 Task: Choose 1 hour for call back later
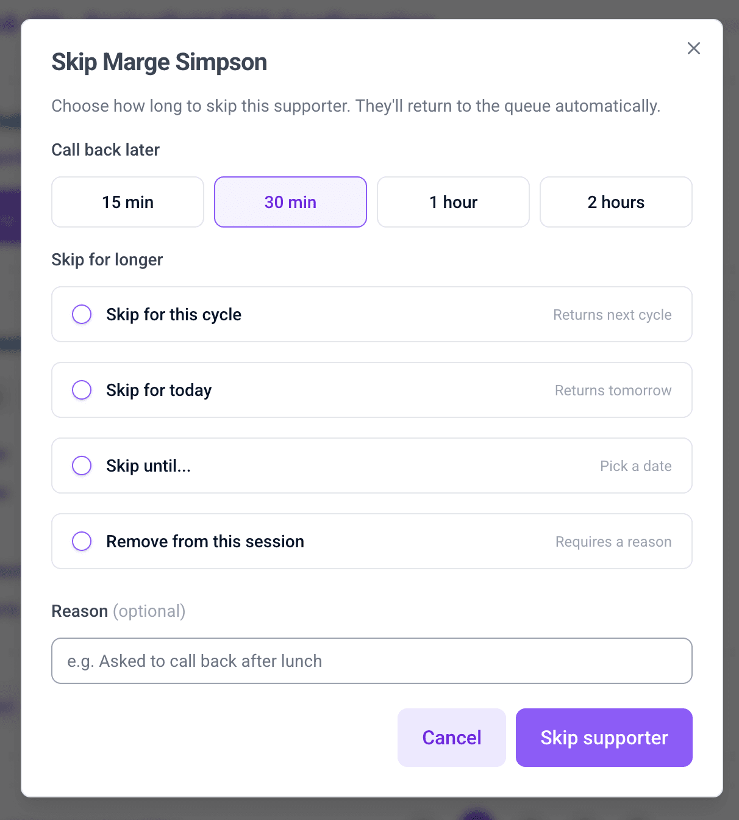point(453,202)
